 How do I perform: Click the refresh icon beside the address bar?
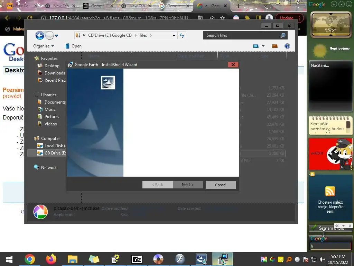click(x=182, y=35)
